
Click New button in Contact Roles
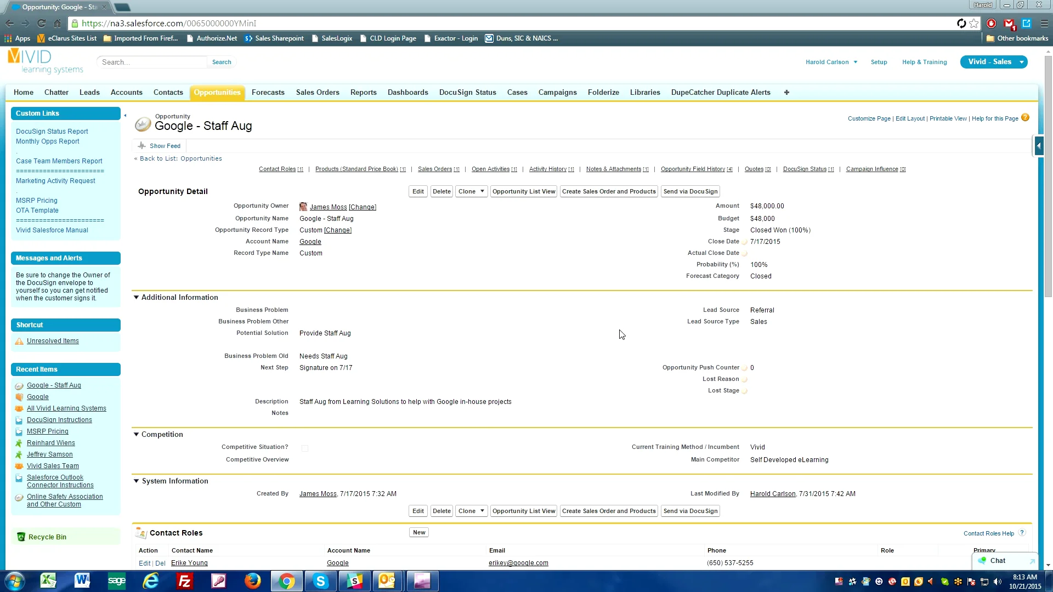(x=419, y=532)
